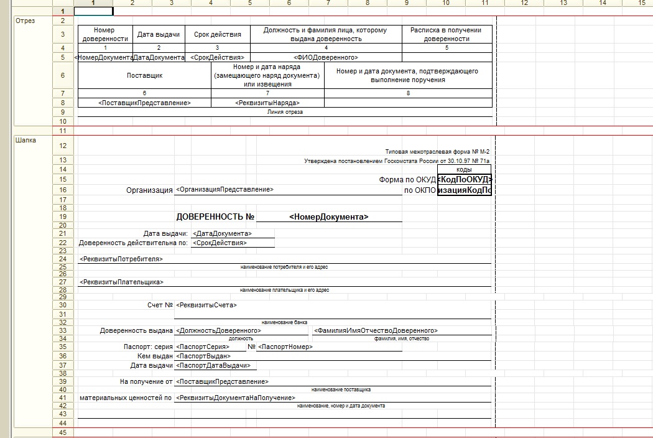
Task: Select '<РеквизитыДокументаНаПолучение>' parameter
Action: (x=236, y=398)
